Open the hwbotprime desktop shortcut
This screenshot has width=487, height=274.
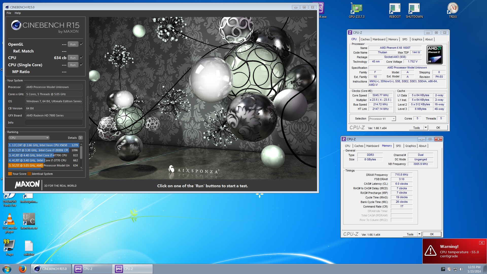pos(29,198)
